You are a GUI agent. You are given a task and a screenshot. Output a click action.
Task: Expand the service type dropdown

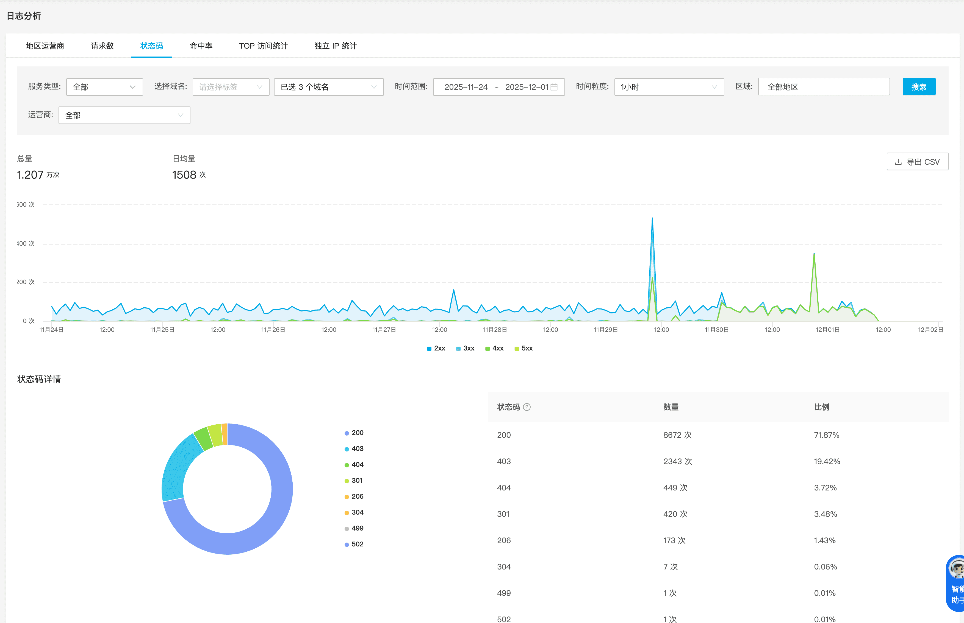coord(104,87)
